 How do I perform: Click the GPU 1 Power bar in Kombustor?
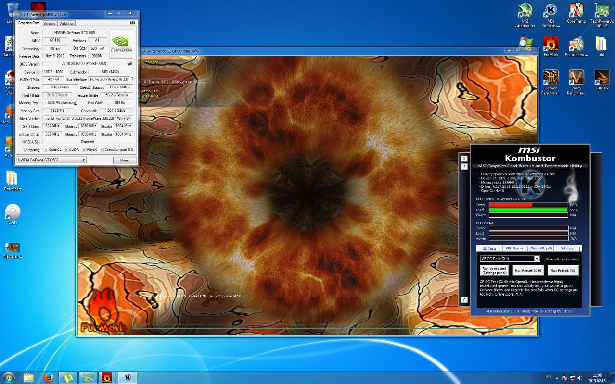coord(528,215)
